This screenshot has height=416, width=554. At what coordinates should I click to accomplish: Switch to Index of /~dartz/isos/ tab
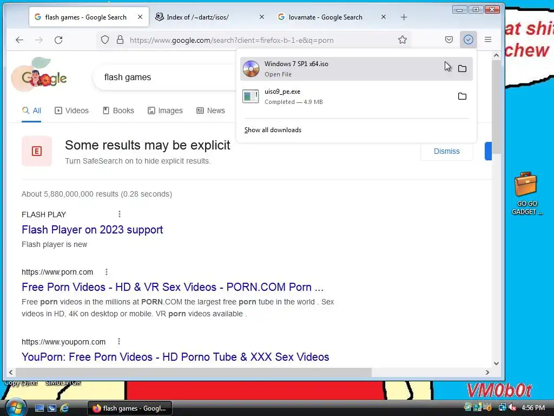pyautogui.click(x=210, y=17)
